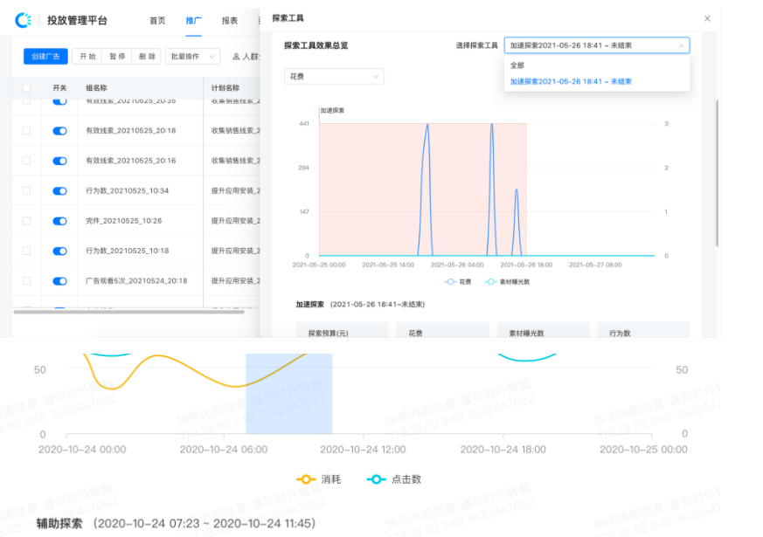
Task: Toggle the 花费 legend dot under explore chart
Action: click(x=450, y=281)
